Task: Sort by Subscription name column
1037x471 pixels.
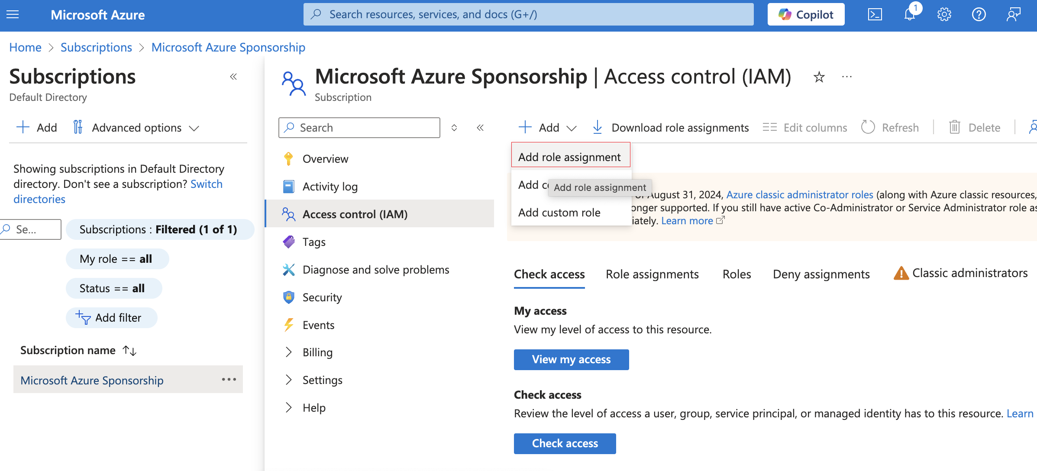Action: 129,350
